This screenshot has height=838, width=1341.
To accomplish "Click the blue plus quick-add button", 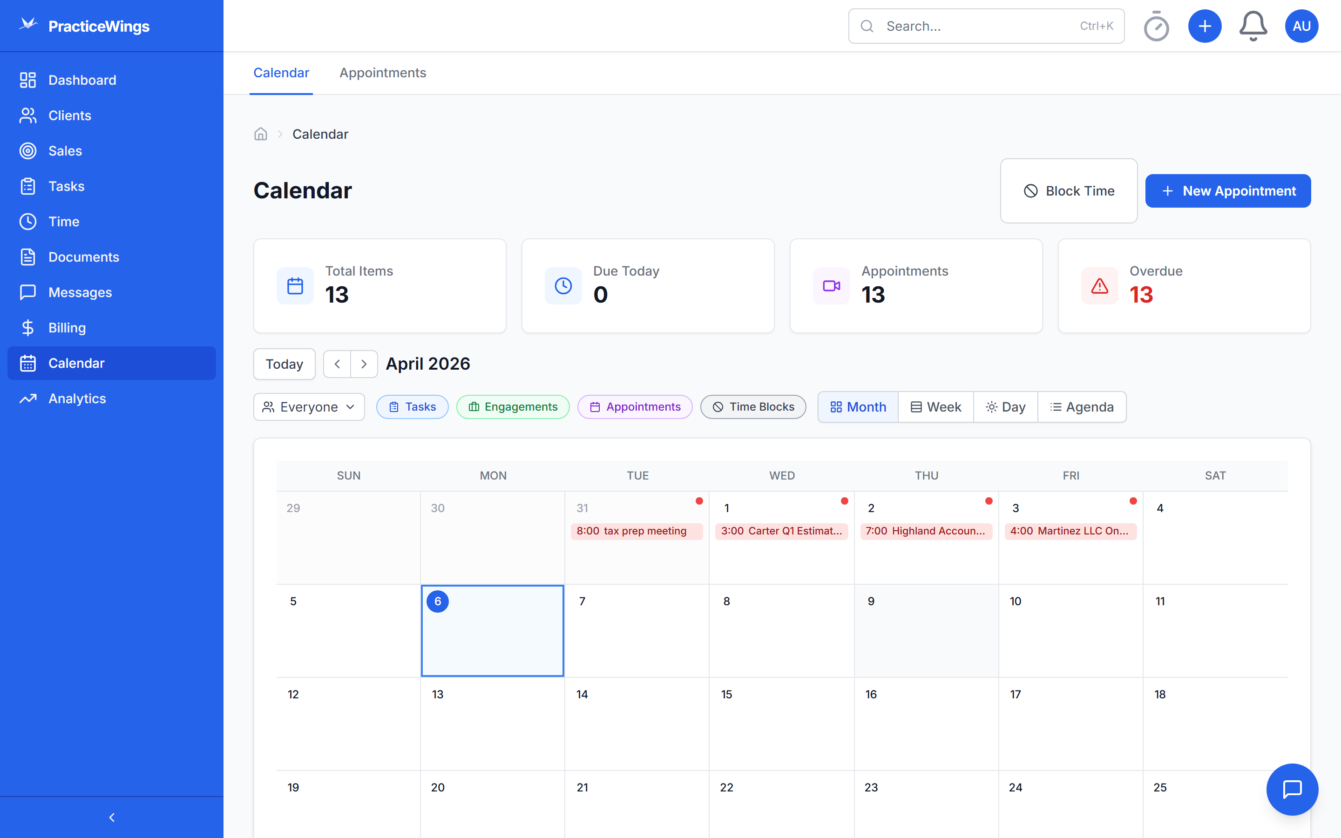I will click(1205, 26).
